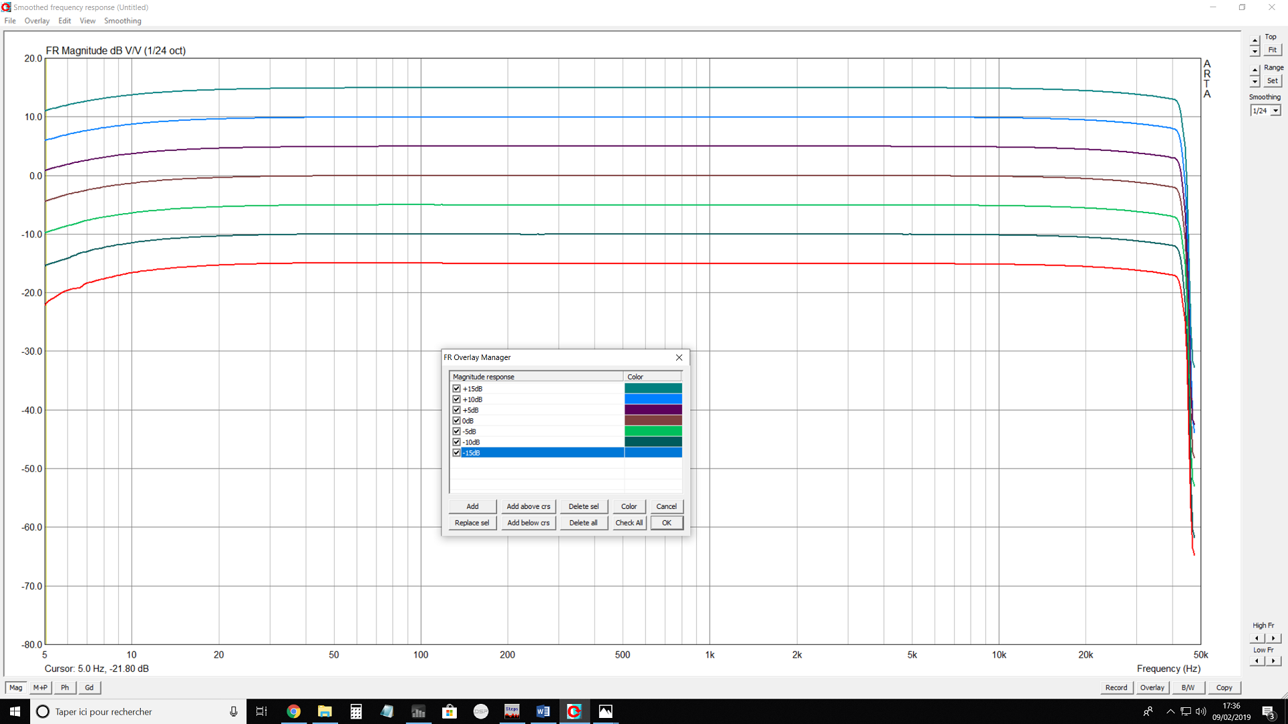Click Add above crs button
1288x724 pixels.
(529, 507)
